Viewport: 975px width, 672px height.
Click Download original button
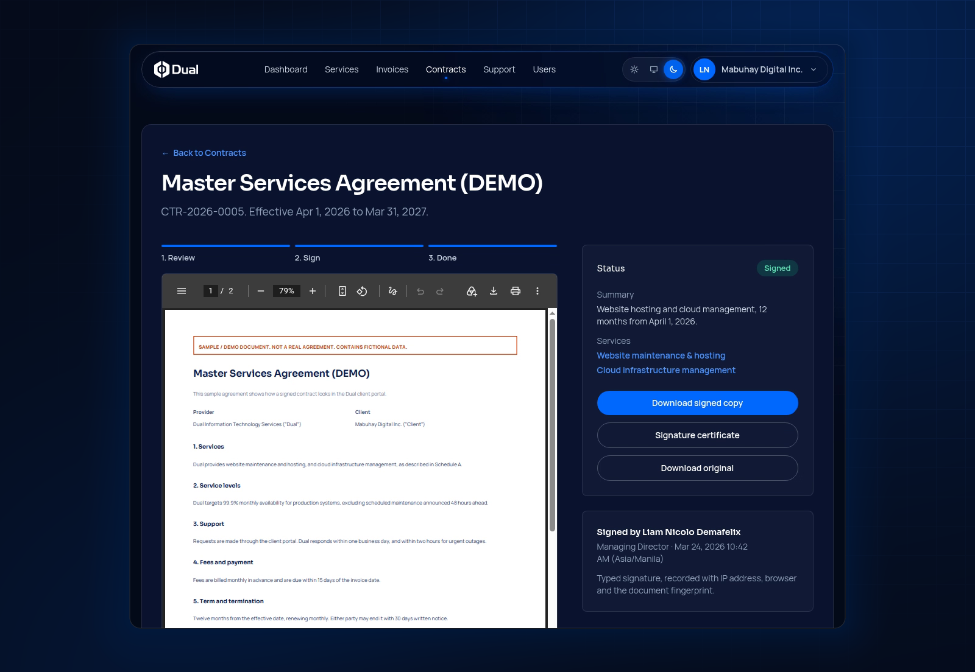(698, 468)
